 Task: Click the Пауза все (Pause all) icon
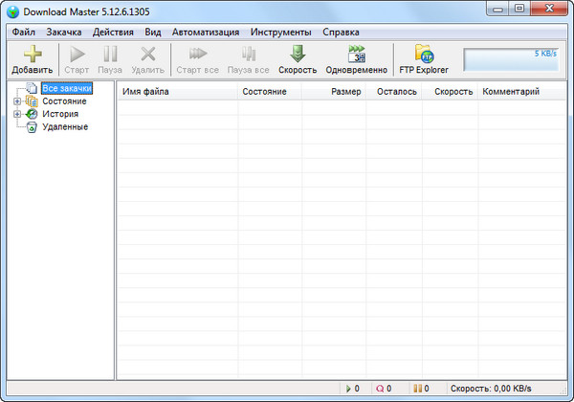click(x=248, y=54)
